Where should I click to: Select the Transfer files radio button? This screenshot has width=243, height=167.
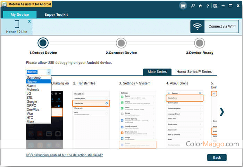(107, 103)
